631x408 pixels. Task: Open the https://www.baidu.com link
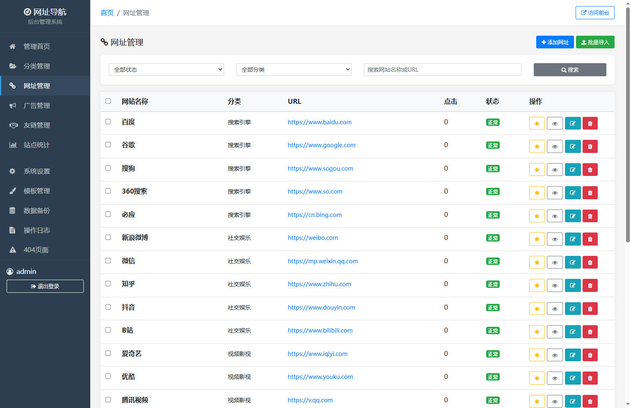click(x=320, y=122)
